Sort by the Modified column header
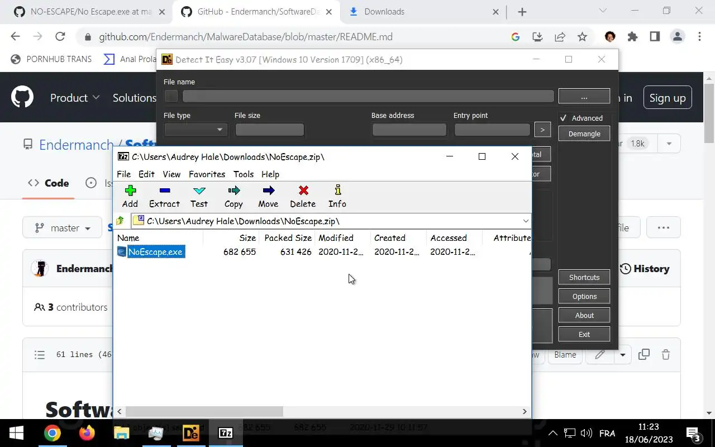 coord(342,238)
